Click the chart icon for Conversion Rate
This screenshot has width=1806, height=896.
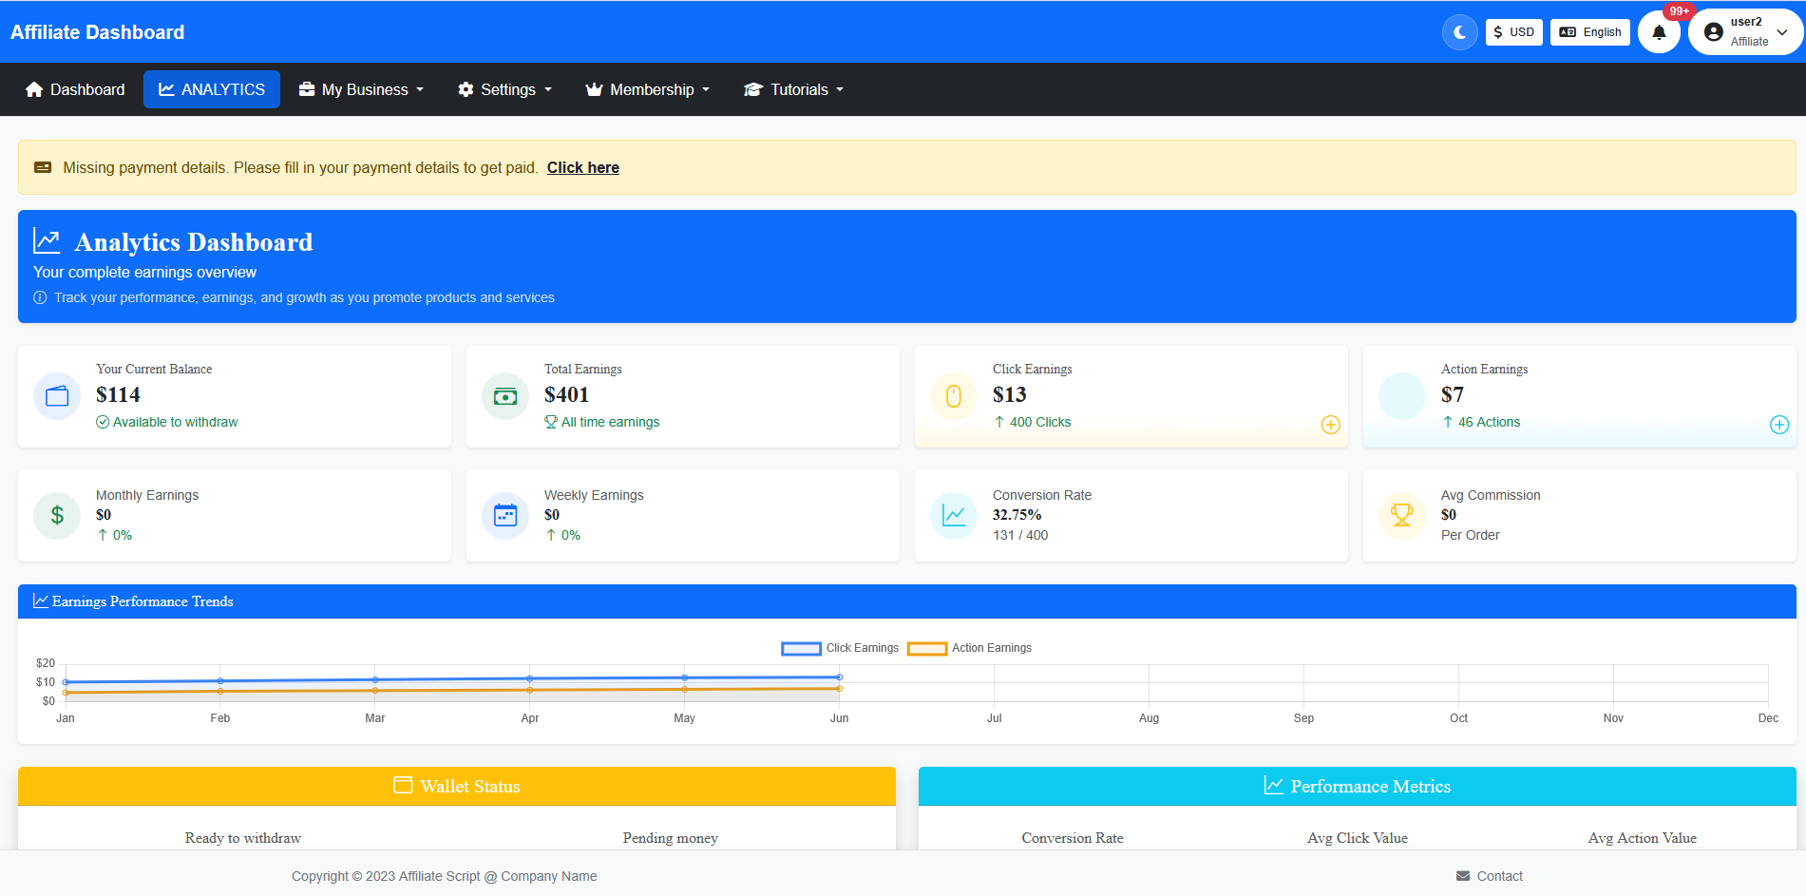pyautogui.click(x=954, y=516)
